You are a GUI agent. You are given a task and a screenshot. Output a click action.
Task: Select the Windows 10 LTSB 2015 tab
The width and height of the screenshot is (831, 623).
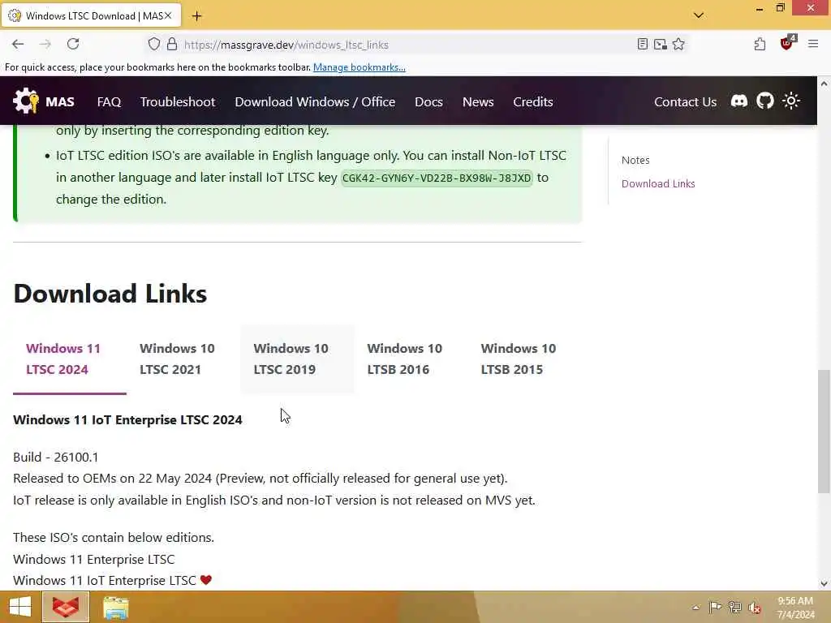525,359
